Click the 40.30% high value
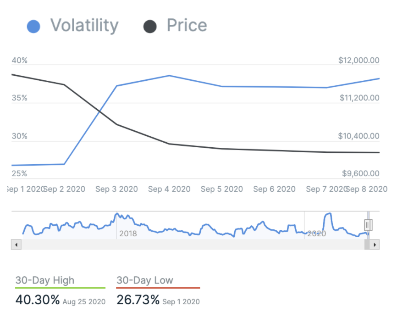The height and width of the screenshot is (323, 397). 38,301
